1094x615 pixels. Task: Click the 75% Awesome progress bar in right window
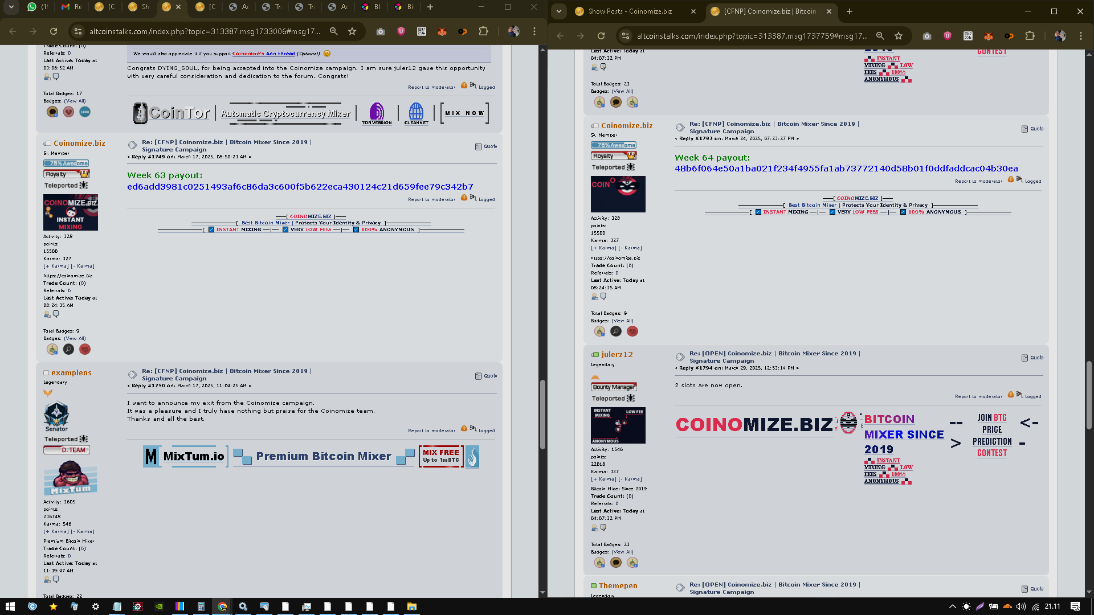tap(614, 145)
